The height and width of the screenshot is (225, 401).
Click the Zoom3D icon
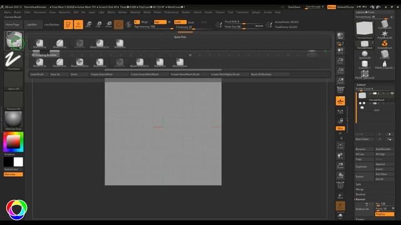click(340, 166)
